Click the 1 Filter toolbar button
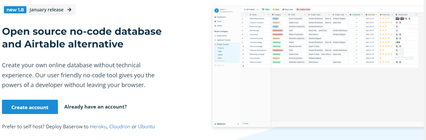426x140 pixels. click(x=266, y=10)
